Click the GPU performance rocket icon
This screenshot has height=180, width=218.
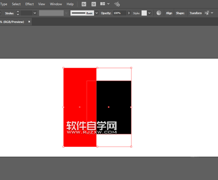(117, 4)
